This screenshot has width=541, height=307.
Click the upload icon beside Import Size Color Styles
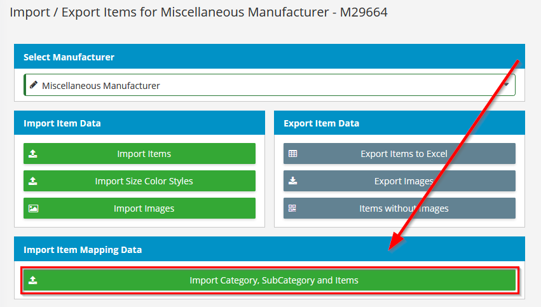click(x=33, y=181)
